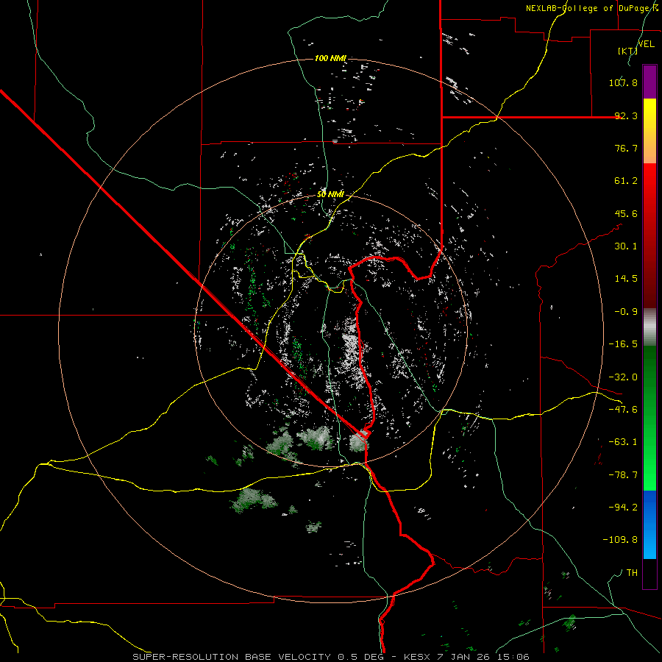Click the red segment of color bar
The image size is (662, 662).
(649, 235)
